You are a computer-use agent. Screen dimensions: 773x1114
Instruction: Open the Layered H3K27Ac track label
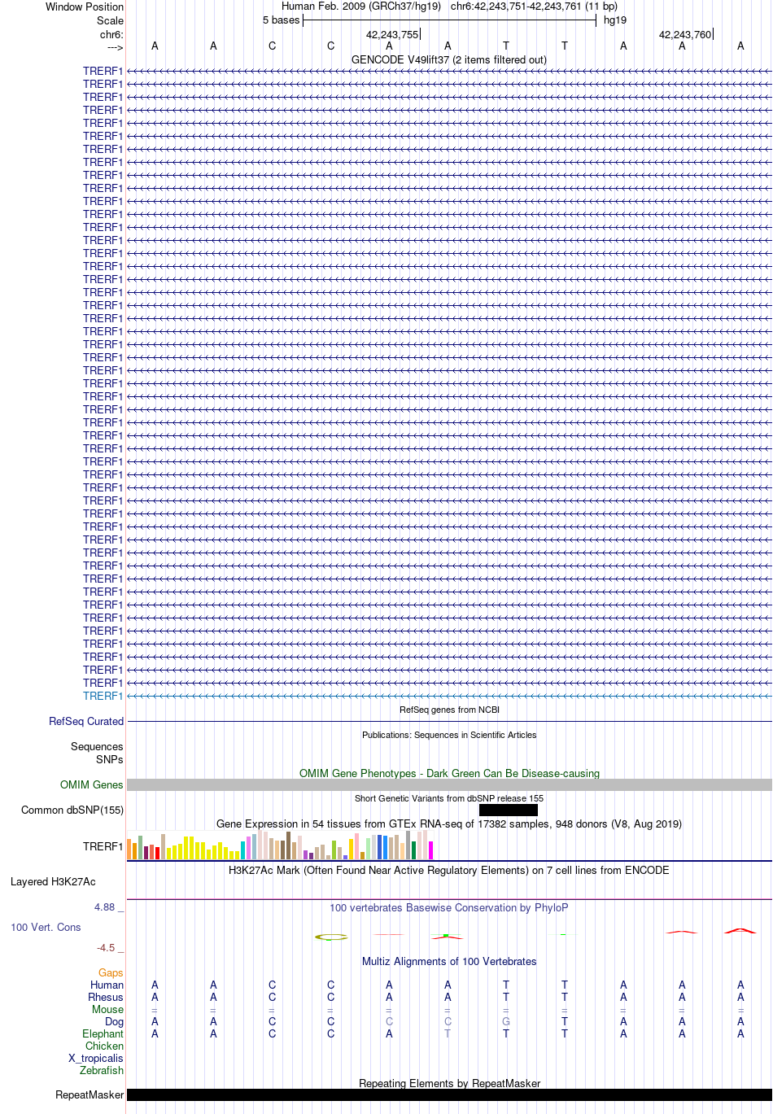53,881
